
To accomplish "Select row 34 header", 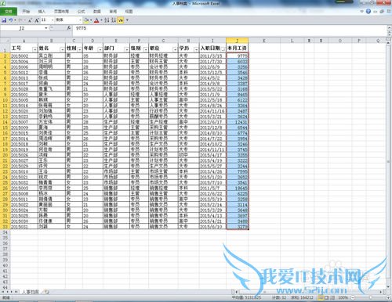I will click(5, 232).
